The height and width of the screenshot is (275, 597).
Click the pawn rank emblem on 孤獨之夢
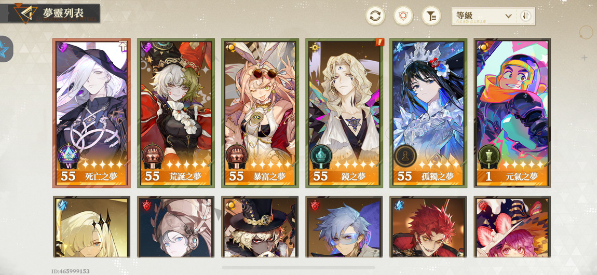click(x=405, y=156)
